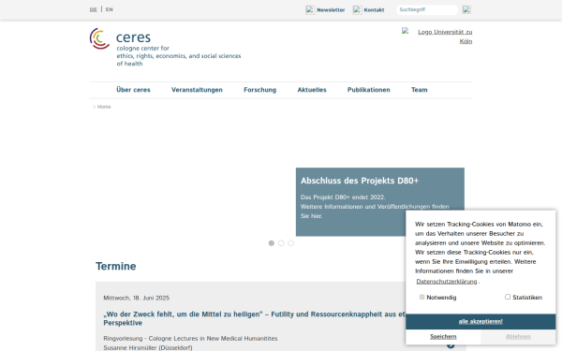Click the Kontakt envelope icon
This screenshot has width=562, height=351.
click(357, 10)
